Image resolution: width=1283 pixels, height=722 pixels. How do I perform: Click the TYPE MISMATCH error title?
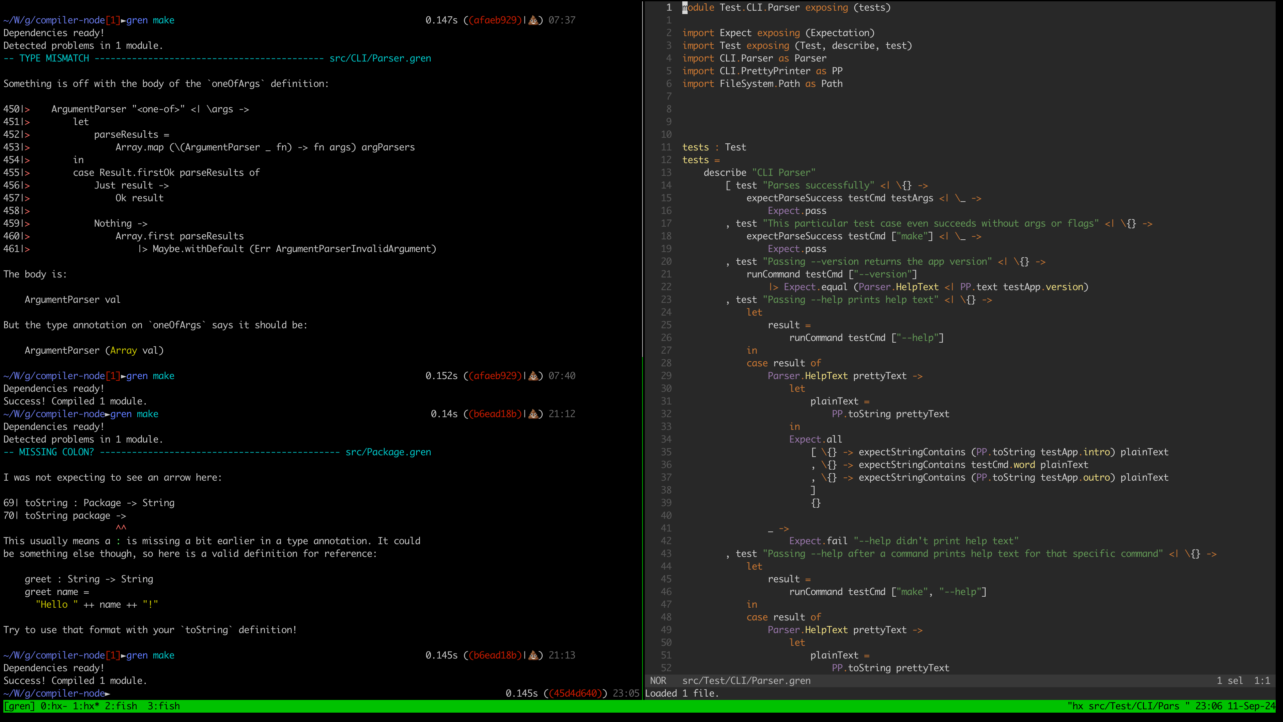pyautogui.click(x=54, y=58)
